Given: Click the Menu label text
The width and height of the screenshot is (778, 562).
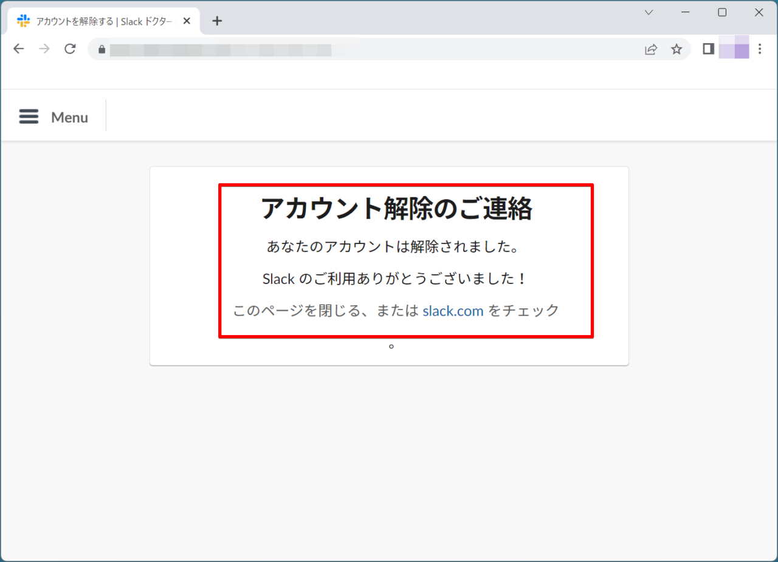Looking at the screenshot, I should click(69, 118).
